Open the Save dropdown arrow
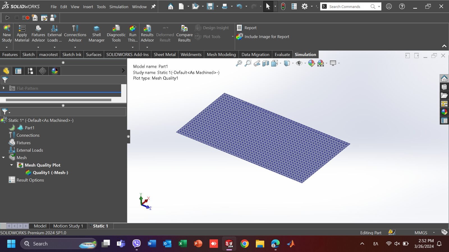Image resolution: width=449 pixels, height=252 pixels. [217, 6]
